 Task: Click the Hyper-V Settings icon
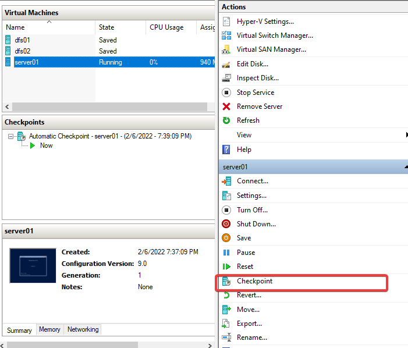226,22
